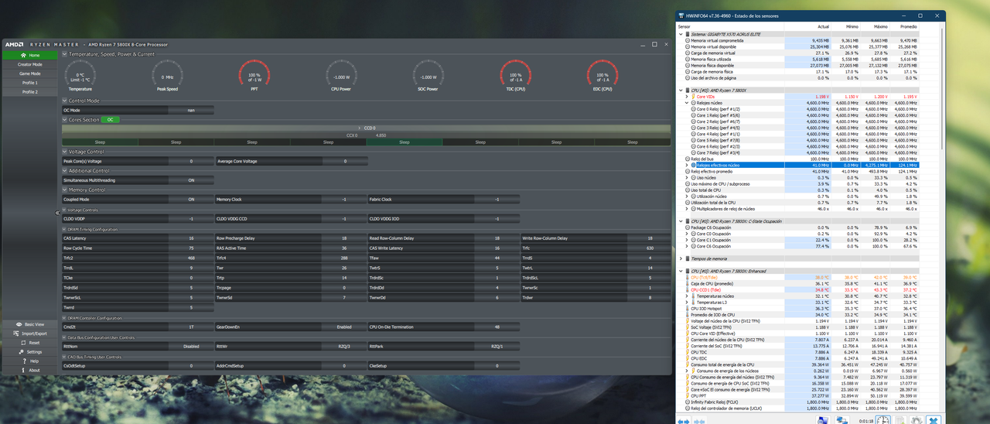Switch to Game Mode profile
This screenshot has height=424, width=990.
29,74
